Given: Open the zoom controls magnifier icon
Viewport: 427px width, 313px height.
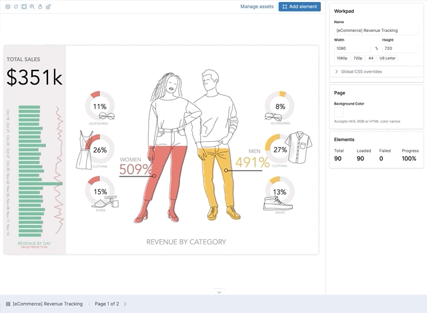Looking at the screenshot, I should click(x=32, y=7).
